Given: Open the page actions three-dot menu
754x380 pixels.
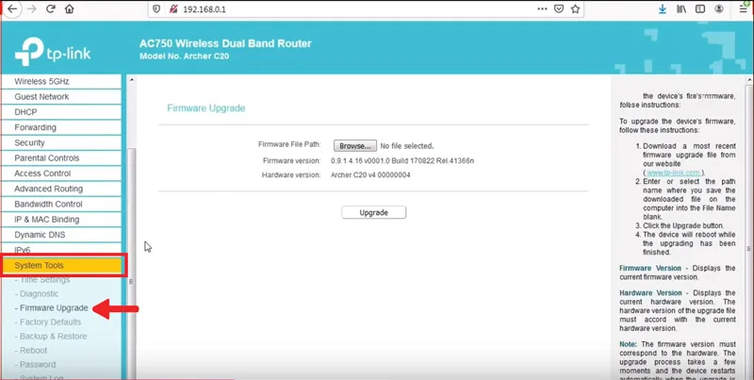Looking at the screenshot, I should (542, 9).
